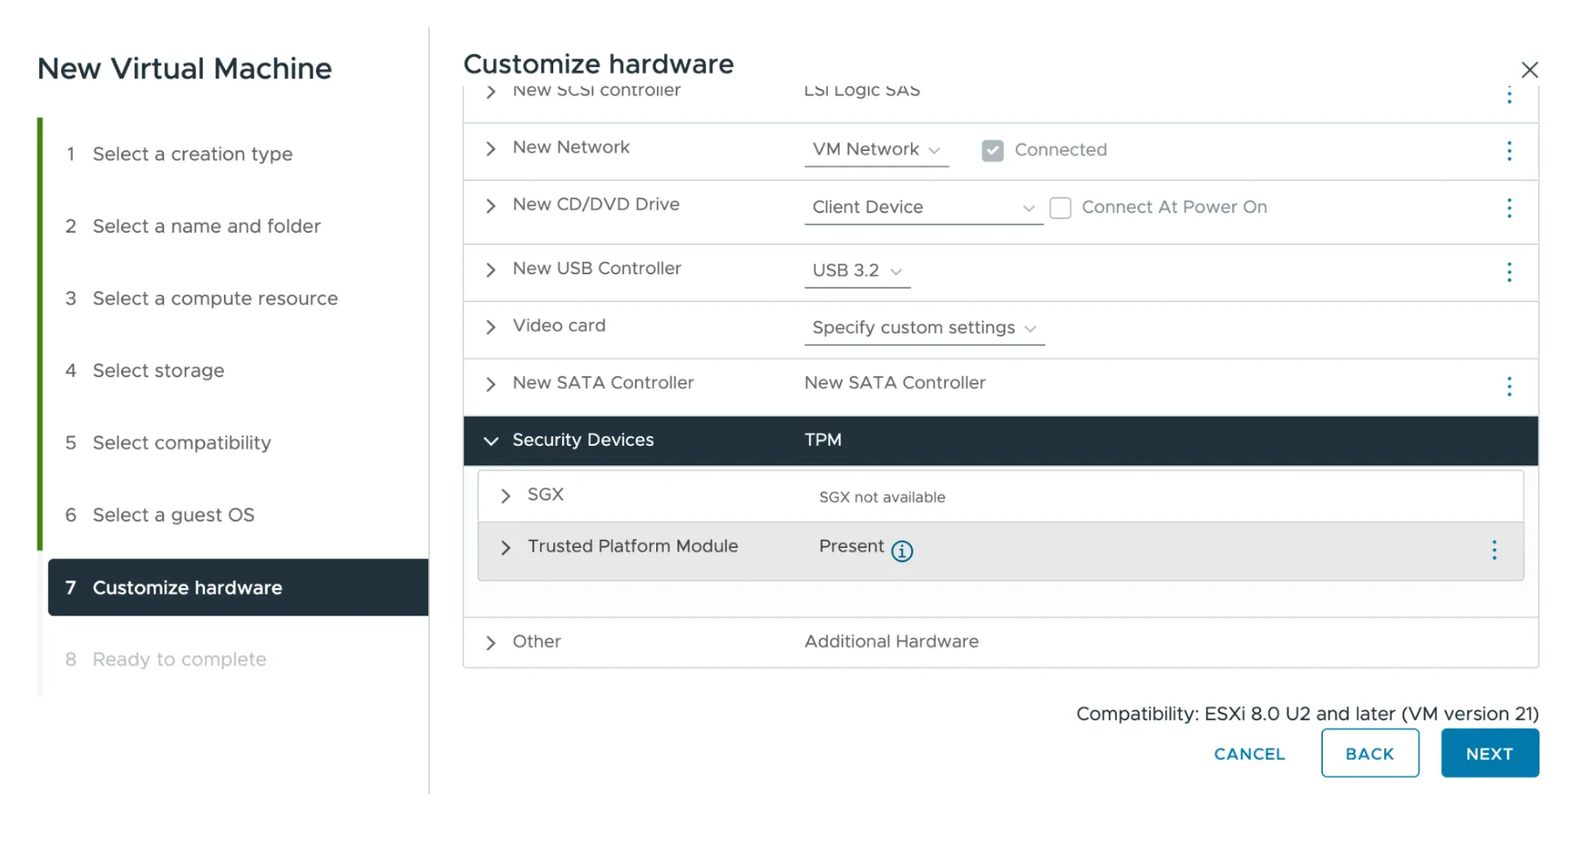
Task: Click the info icon next to Present
Action: 902,551
